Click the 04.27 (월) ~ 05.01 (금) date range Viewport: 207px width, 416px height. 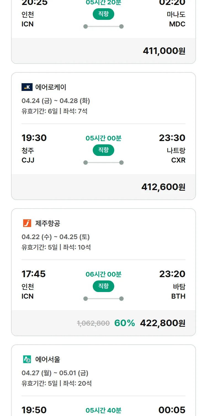tap(55, 373)
